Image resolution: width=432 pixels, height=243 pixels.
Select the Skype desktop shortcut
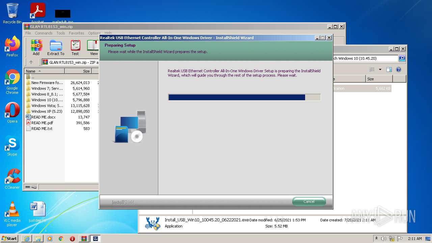pyautogui.click(x=12, y=146)
